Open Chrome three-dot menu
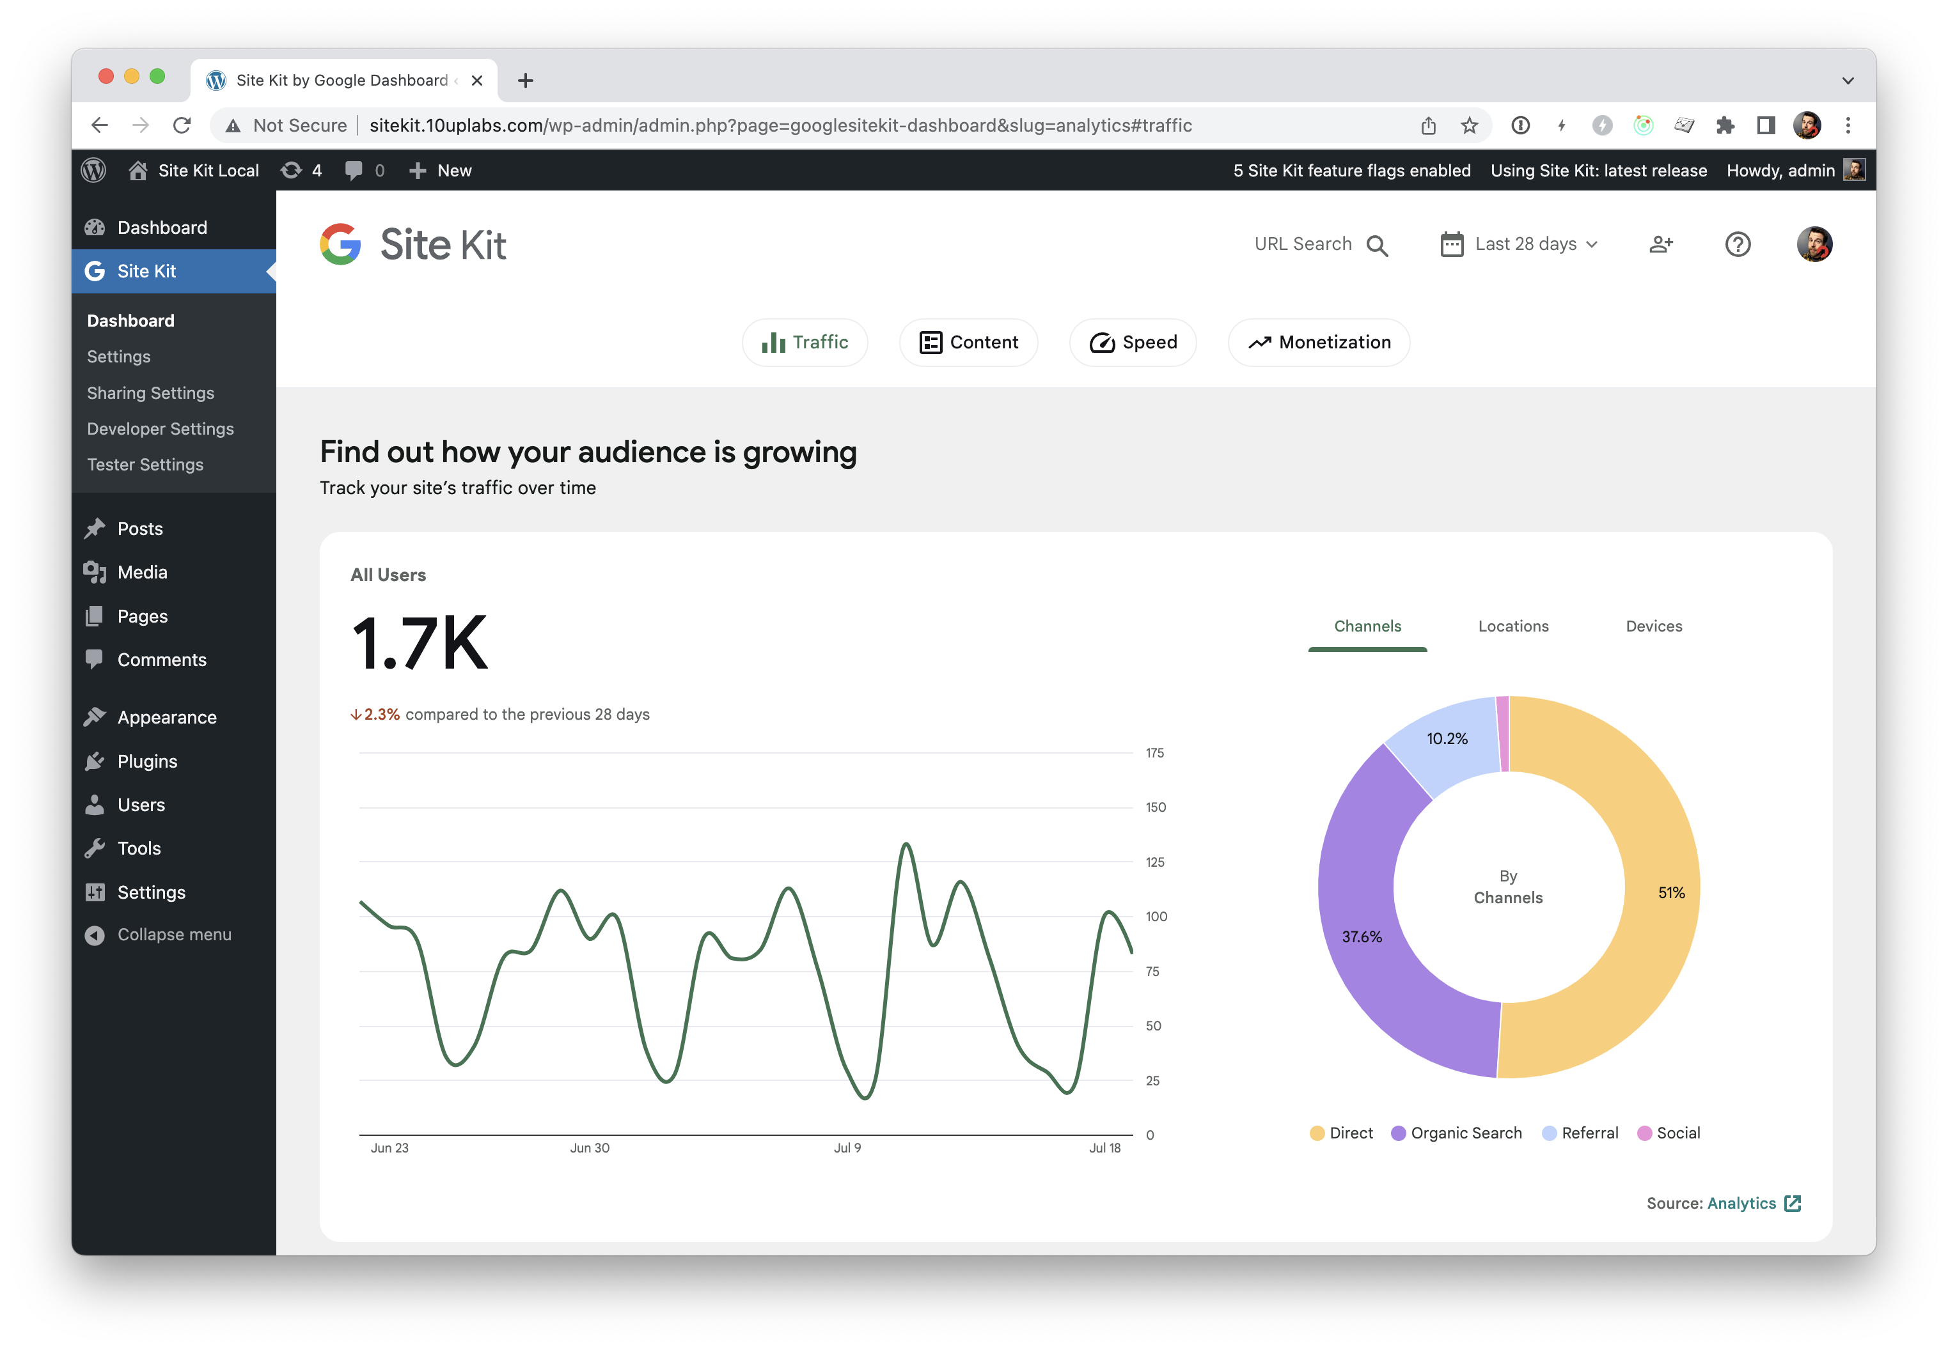Image resolution: width=1948 pixels, height=1350 pixels. 1848,125
